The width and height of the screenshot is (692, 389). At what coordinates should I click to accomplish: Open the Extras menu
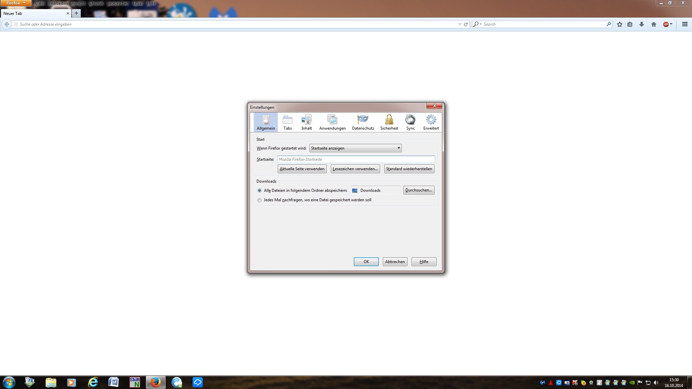pyautogui.click(x=138, y=3)
